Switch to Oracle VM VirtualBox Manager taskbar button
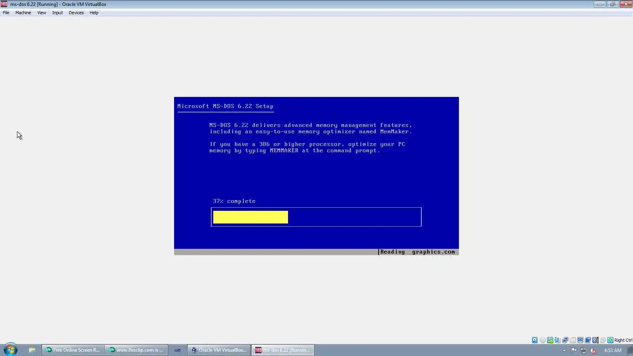The width and height of the screenshot is (633, 356). point(219,350)
